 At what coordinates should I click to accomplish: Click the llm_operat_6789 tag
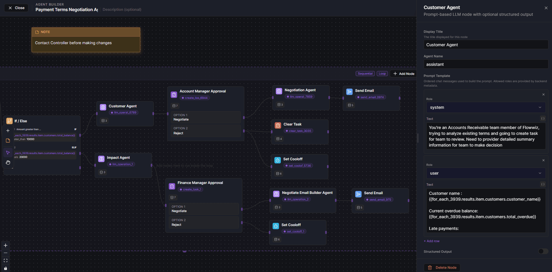tap(124, 113)
